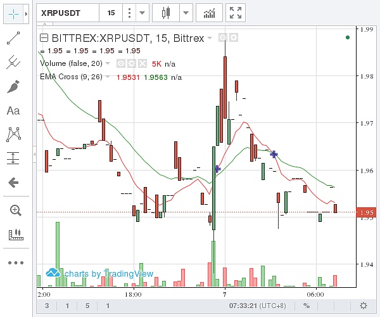Click the charts by TradingView link
Viewport: 380px width, 317px height.
point(99,273)
